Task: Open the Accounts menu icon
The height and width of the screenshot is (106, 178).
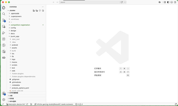Action: [x=4, y=94]
